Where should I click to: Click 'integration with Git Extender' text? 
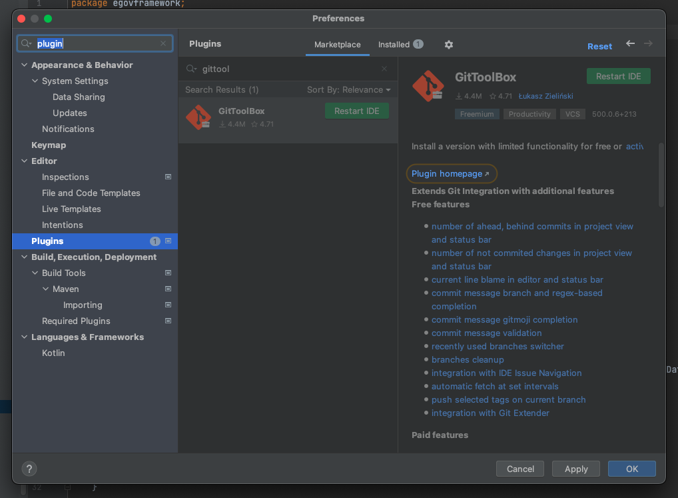[490, 413]
